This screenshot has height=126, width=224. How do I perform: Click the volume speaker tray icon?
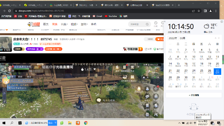(191, 123)
